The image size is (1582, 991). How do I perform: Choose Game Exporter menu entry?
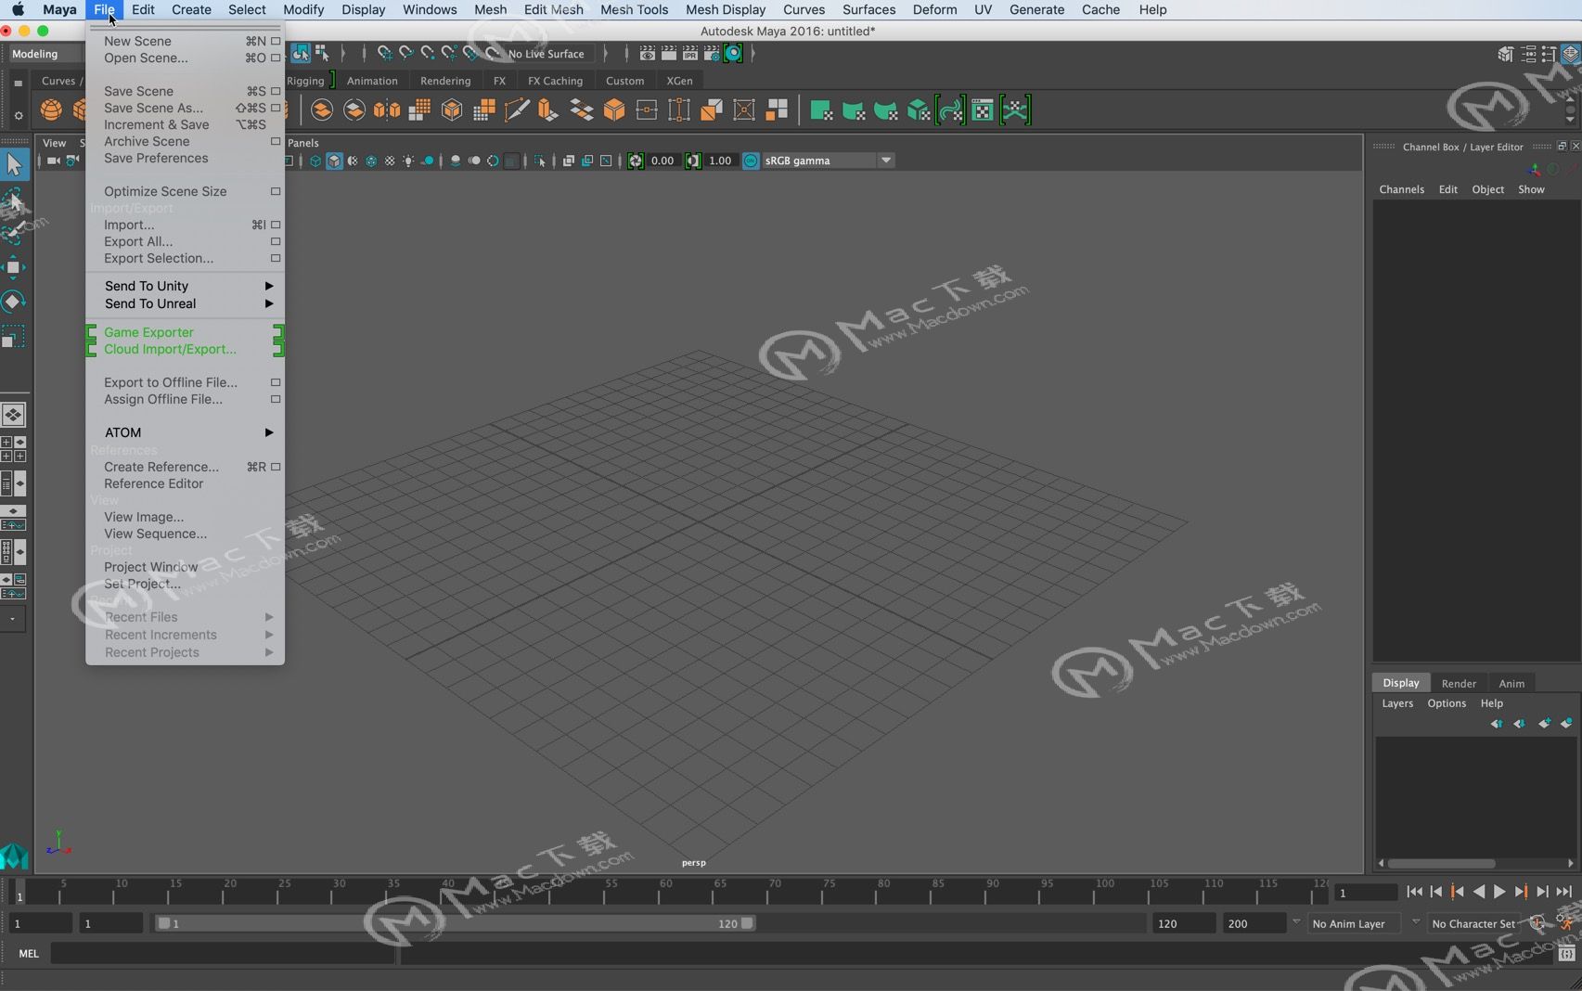[185, 332]
